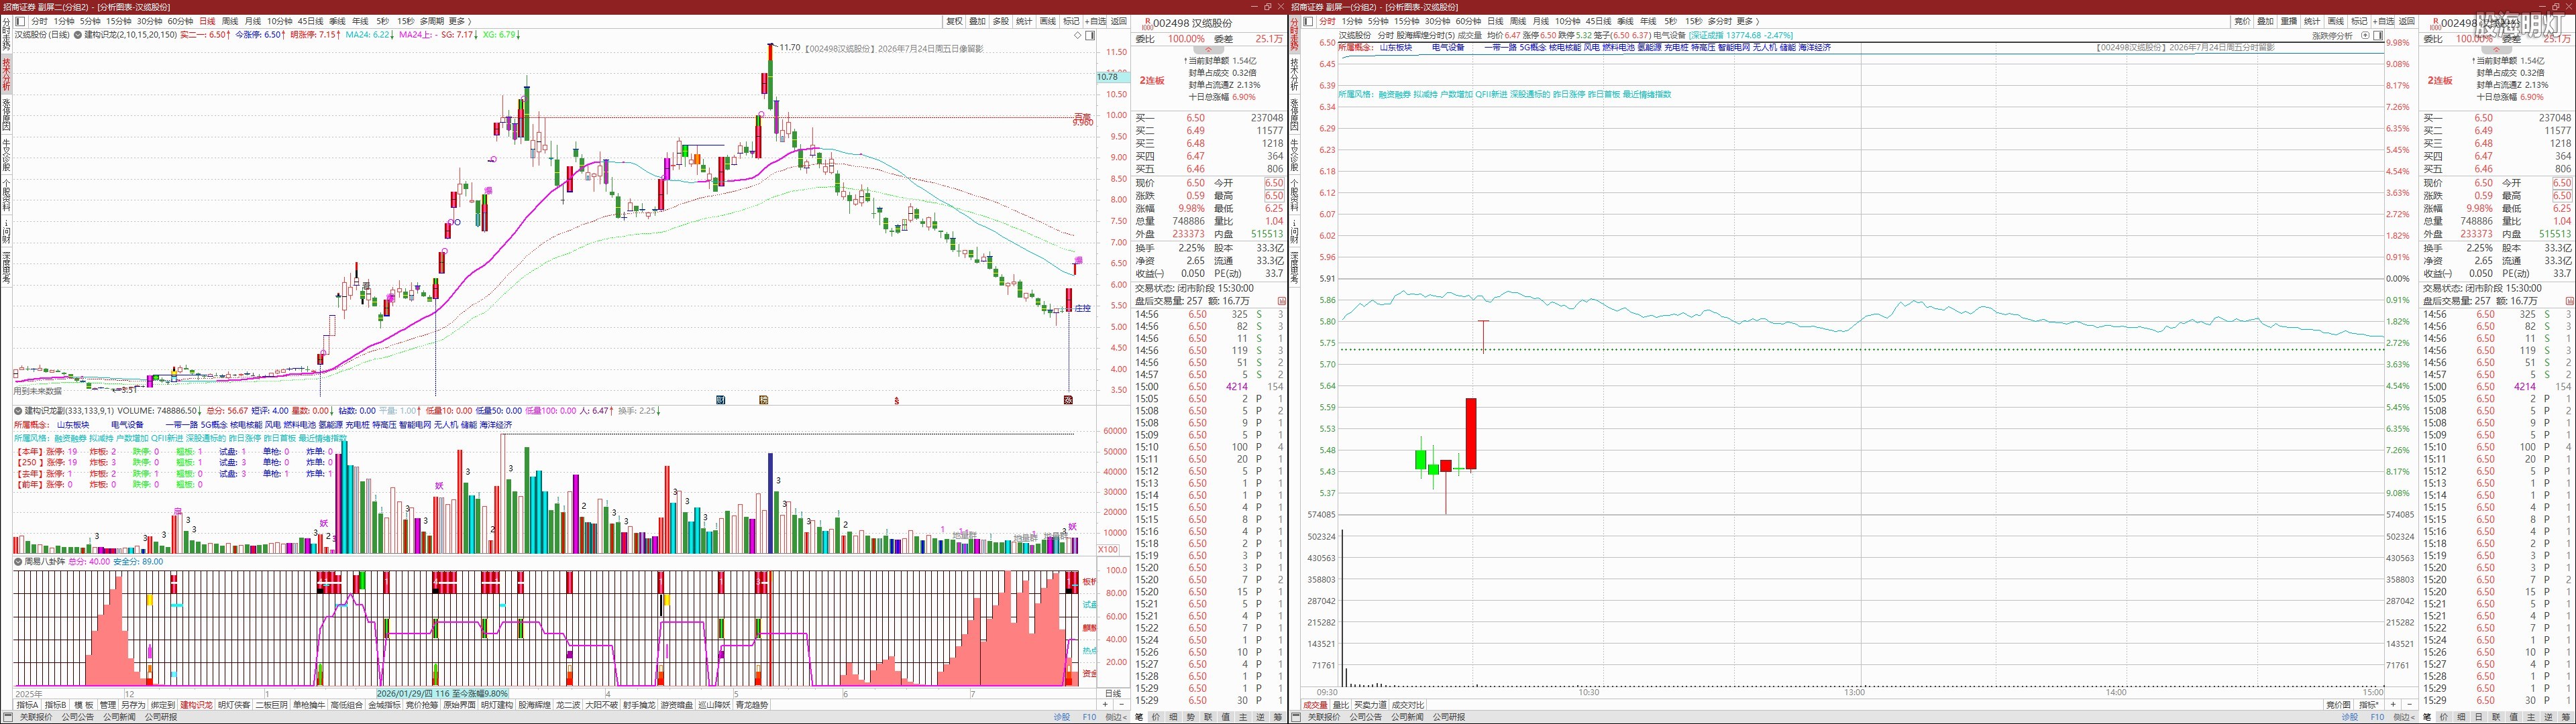Screen dimensions: 2576x724
Task: Toggle left panel icon in 副屏二 window toolbar
Action: (20, 21)
